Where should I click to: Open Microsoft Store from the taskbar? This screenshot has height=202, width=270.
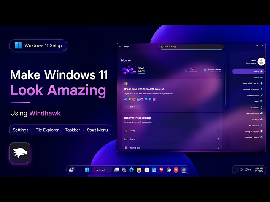pos(146,170)
